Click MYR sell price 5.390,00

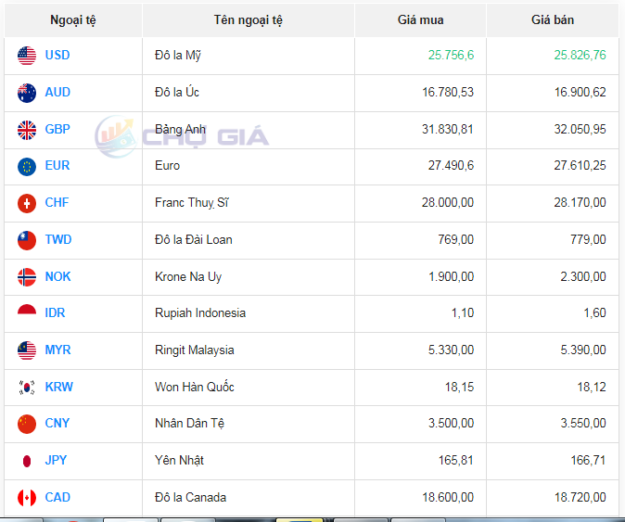[x=583, y=350]
